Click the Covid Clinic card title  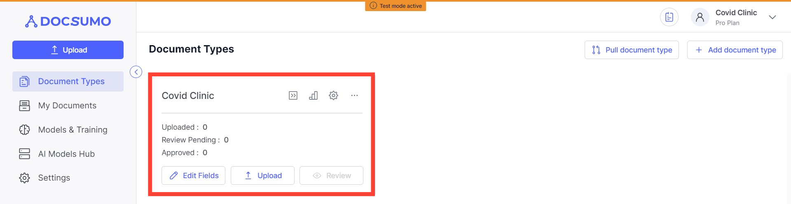point(188,96)
